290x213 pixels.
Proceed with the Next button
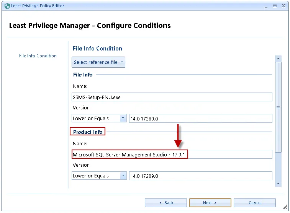pyautogui.click(x=210, y=203)
